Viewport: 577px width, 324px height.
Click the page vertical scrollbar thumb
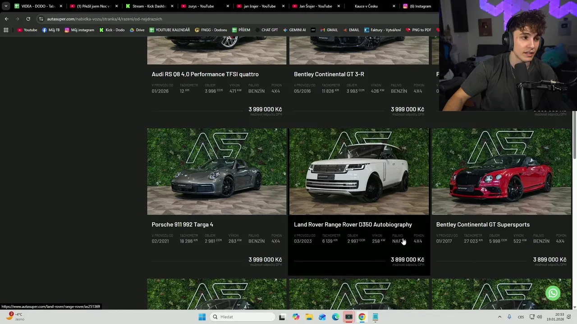pyautogui.click(x=574, y=135)
